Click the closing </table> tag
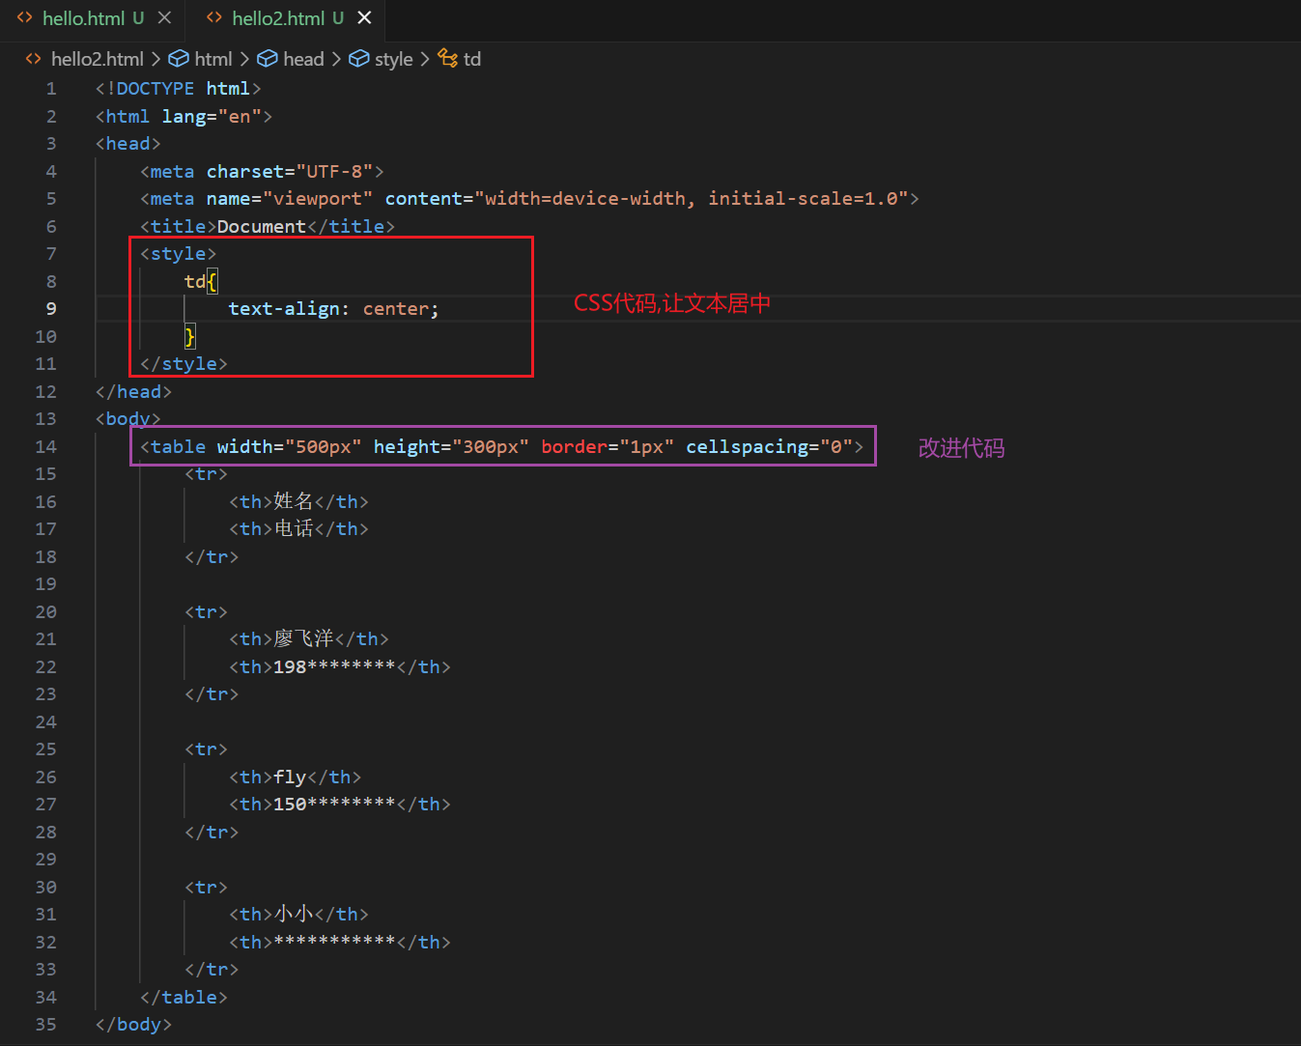The image size is (1301, 1046). coord(184,997)
